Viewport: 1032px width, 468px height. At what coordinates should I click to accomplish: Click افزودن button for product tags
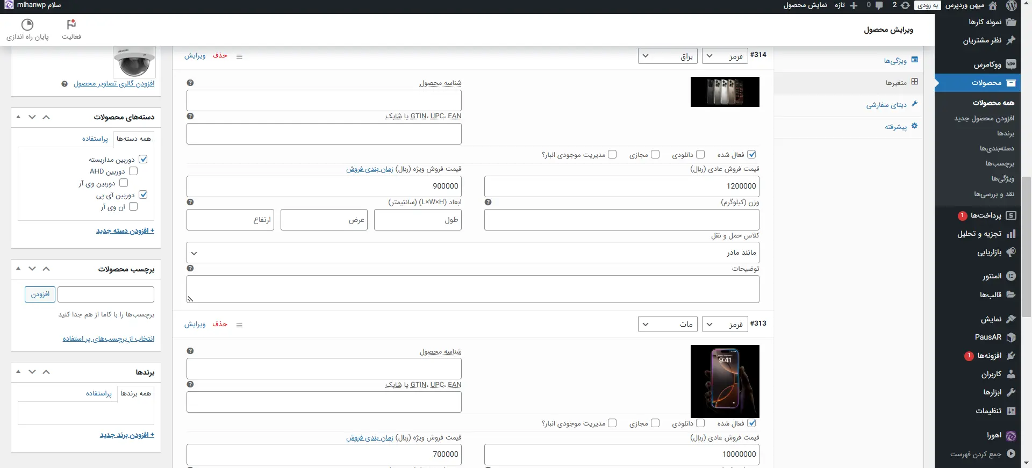pos(40,294)
